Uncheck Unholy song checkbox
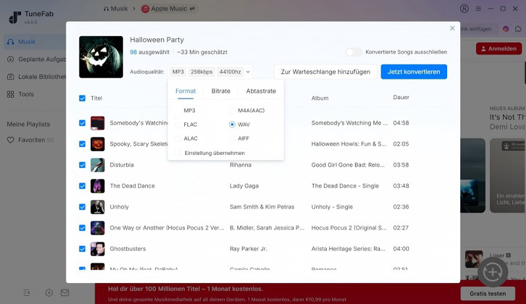Viewport: 526px width, 304px height. coord(82,207)
